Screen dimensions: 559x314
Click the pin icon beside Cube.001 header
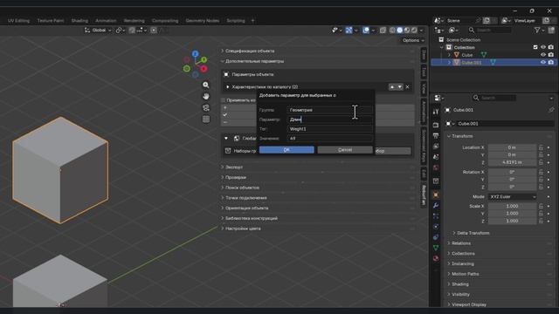tap(551, 110)
